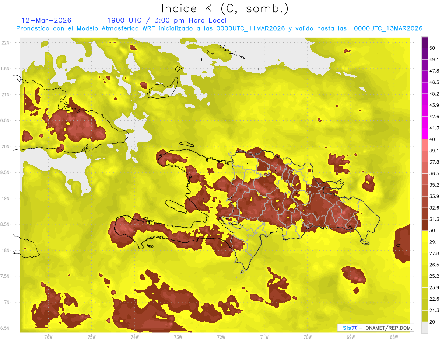
Task: Click the '36.5' legend value
Action: pos(434,173)
